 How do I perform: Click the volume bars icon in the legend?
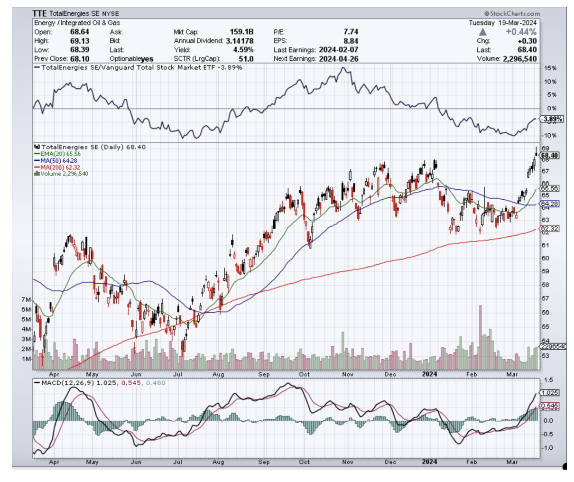coord(36,174)
